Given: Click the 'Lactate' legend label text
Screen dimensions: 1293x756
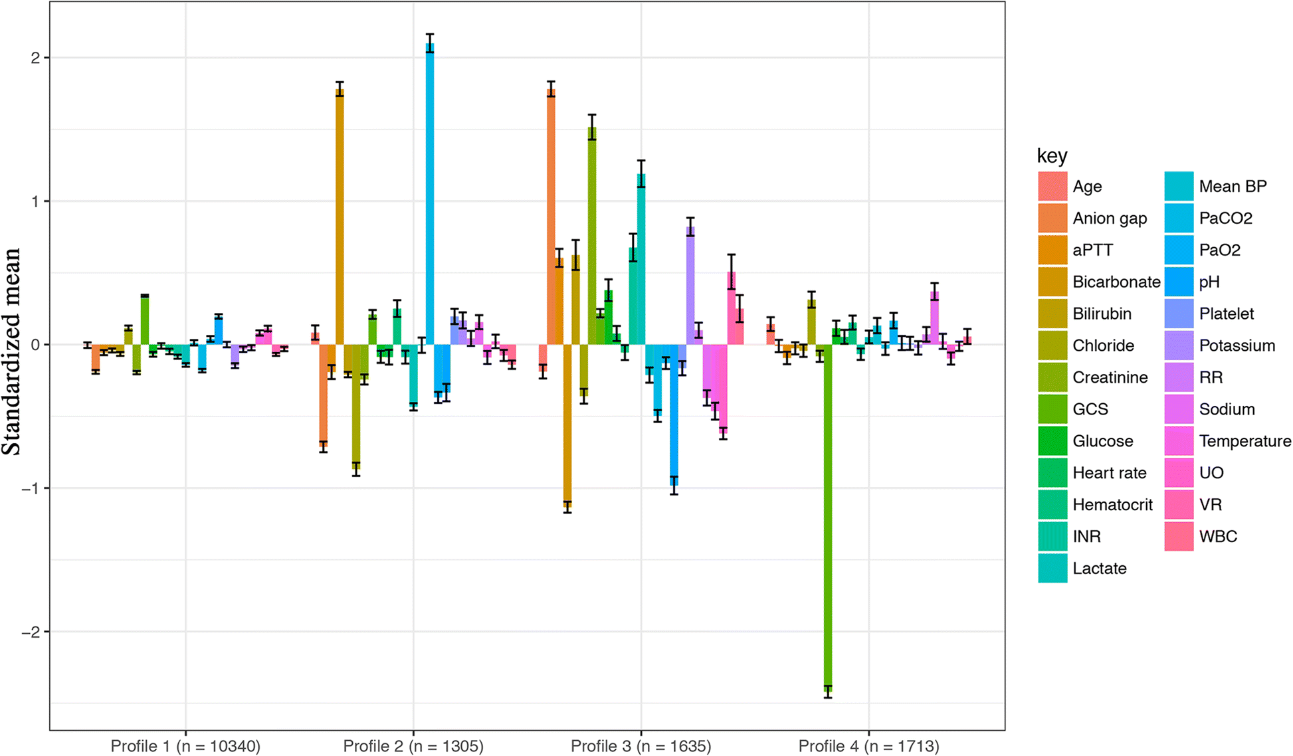Looking at the screenshot, I should coord(1100,569).
